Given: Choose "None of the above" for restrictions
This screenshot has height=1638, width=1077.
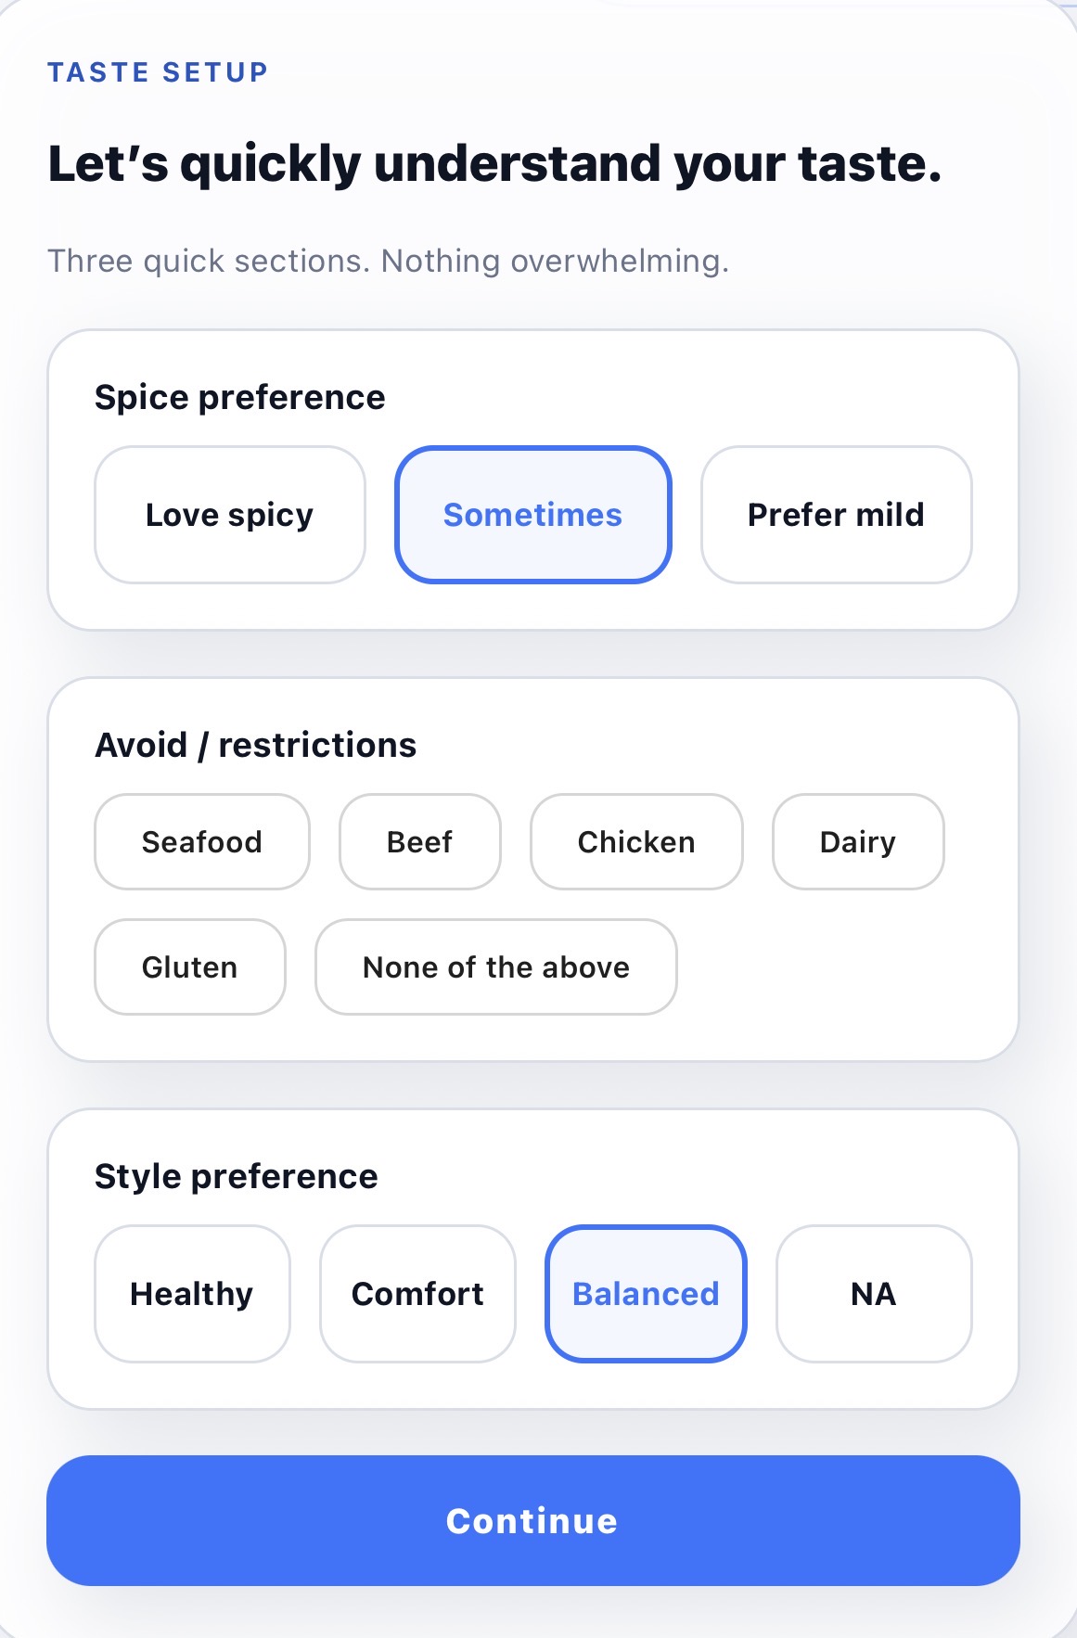Looking at the screenshot, I should 495,967.
